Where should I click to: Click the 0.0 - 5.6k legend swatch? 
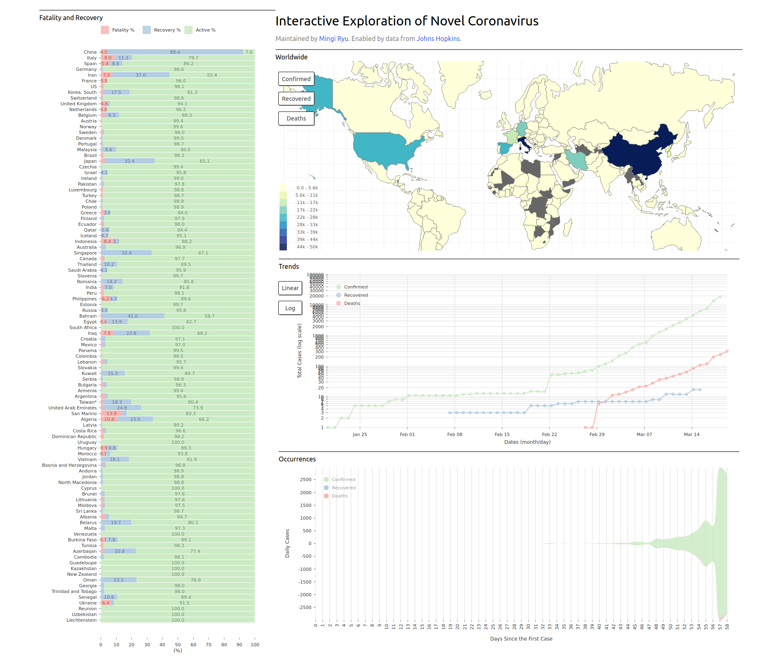(283, 188)
